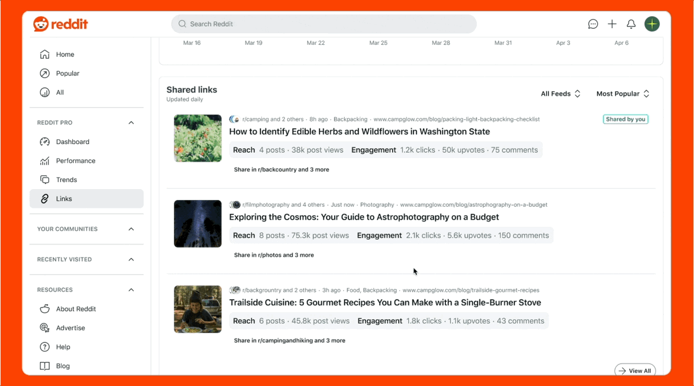Click campglow packing-light-backpacking-checklist URL
The image size is (694, 386).
click(x=456, y=119)
